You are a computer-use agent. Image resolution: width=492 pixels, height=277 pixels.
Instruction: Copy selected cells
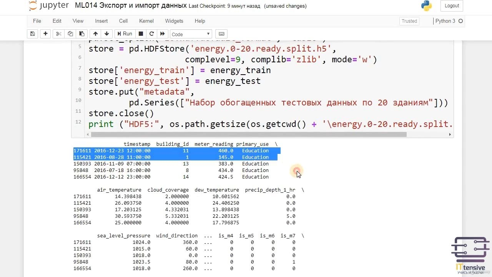(x=70, y=34)
